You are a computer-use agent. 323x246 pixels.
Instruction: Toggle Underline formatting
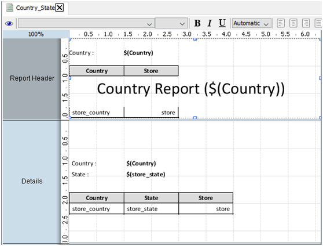point(222,23)
